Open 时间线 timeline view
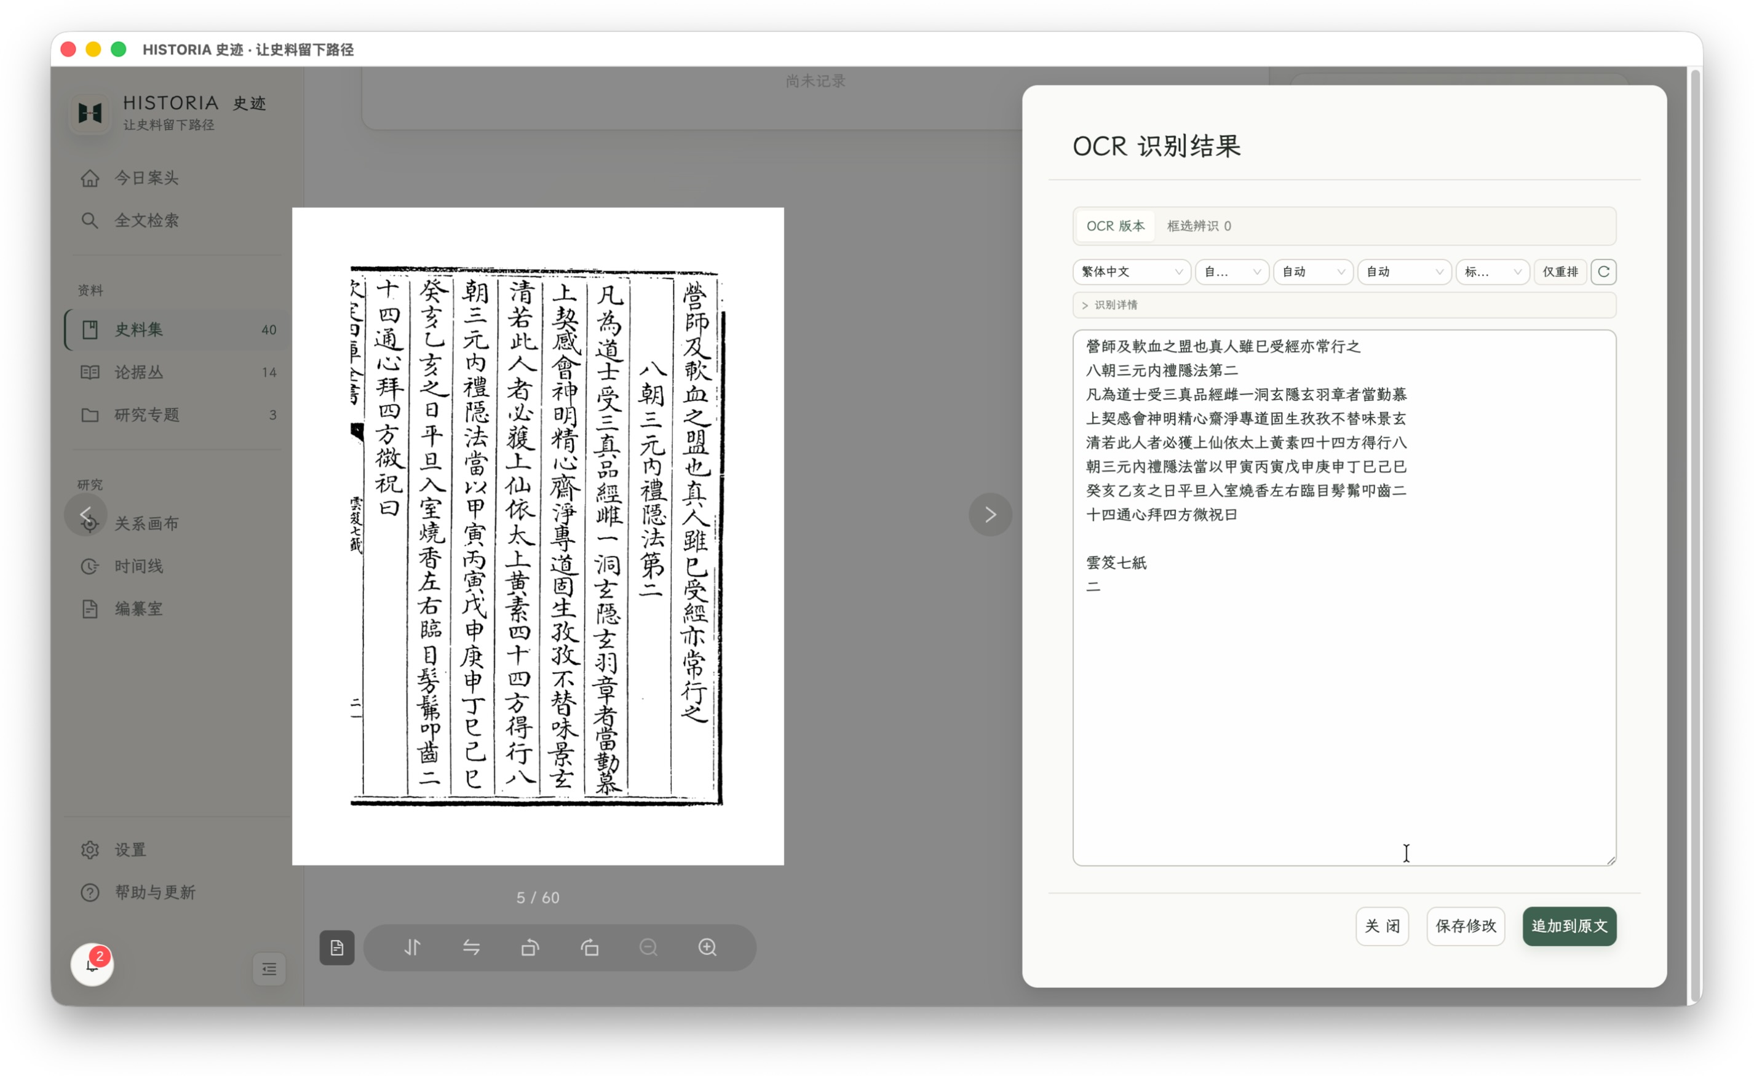The image size is (1754, 1076). [x=177, y=566]
